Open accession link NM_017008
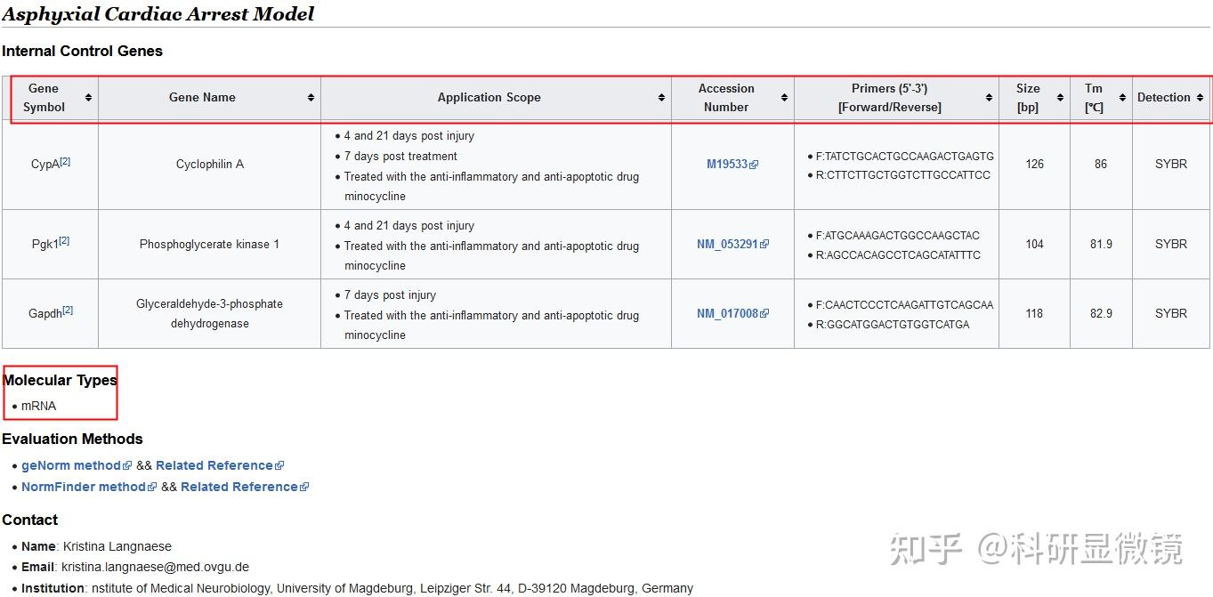The height and width of the screenshot is (597, 1213). tap(727, 313)
